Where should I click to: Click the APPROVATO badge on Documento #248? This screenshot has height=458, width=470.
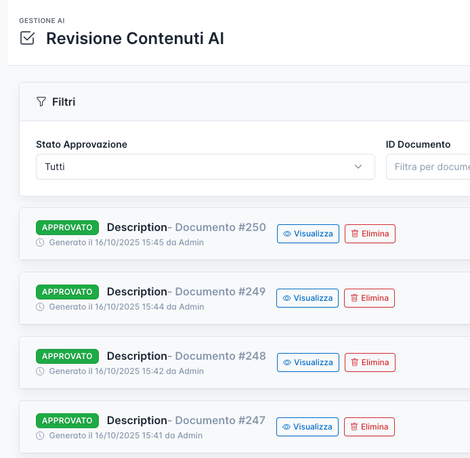(67, 356)
